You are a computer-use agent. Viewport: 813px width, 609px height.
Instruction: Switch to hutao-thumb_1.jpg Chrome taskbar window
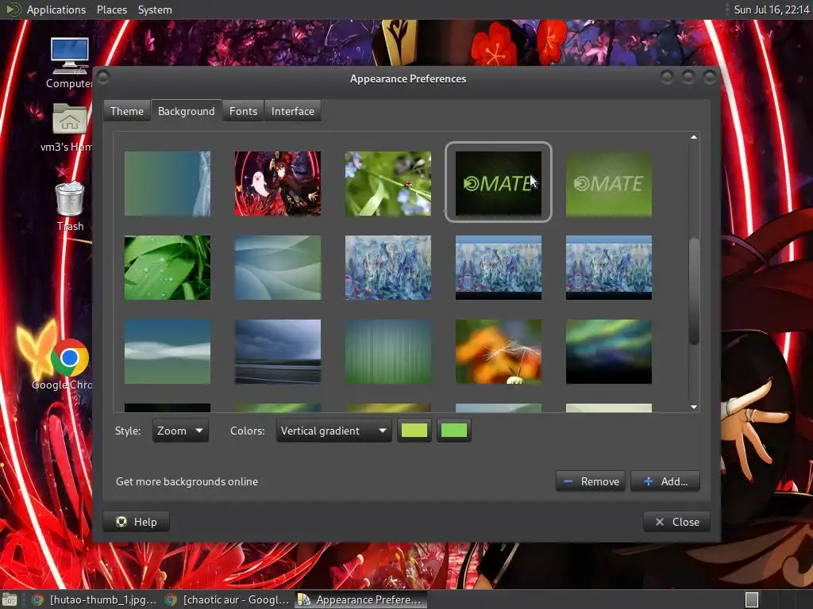(94, 599)
